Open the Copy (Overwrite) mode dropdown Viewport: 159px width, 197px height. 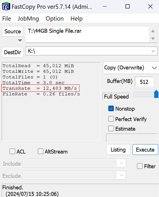[x=154, y=68]
